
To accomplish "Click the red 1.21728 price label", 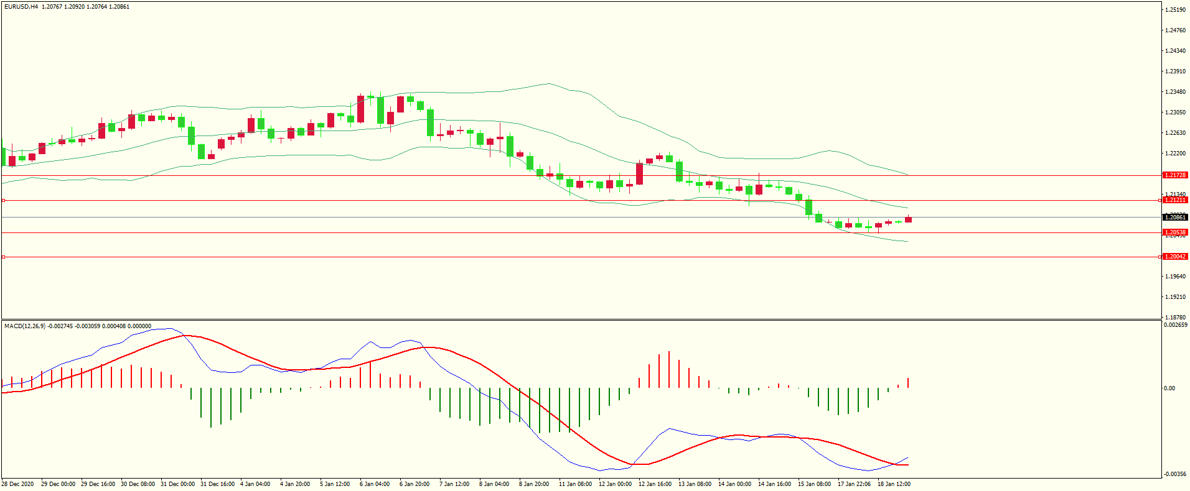I will tap(1175, 175).
